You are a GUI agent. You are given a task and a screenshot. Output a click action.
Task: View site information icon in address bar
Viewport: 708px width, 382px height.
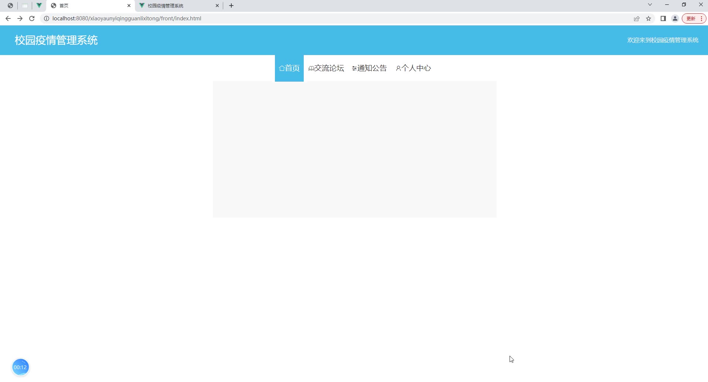tap(47, 18)
